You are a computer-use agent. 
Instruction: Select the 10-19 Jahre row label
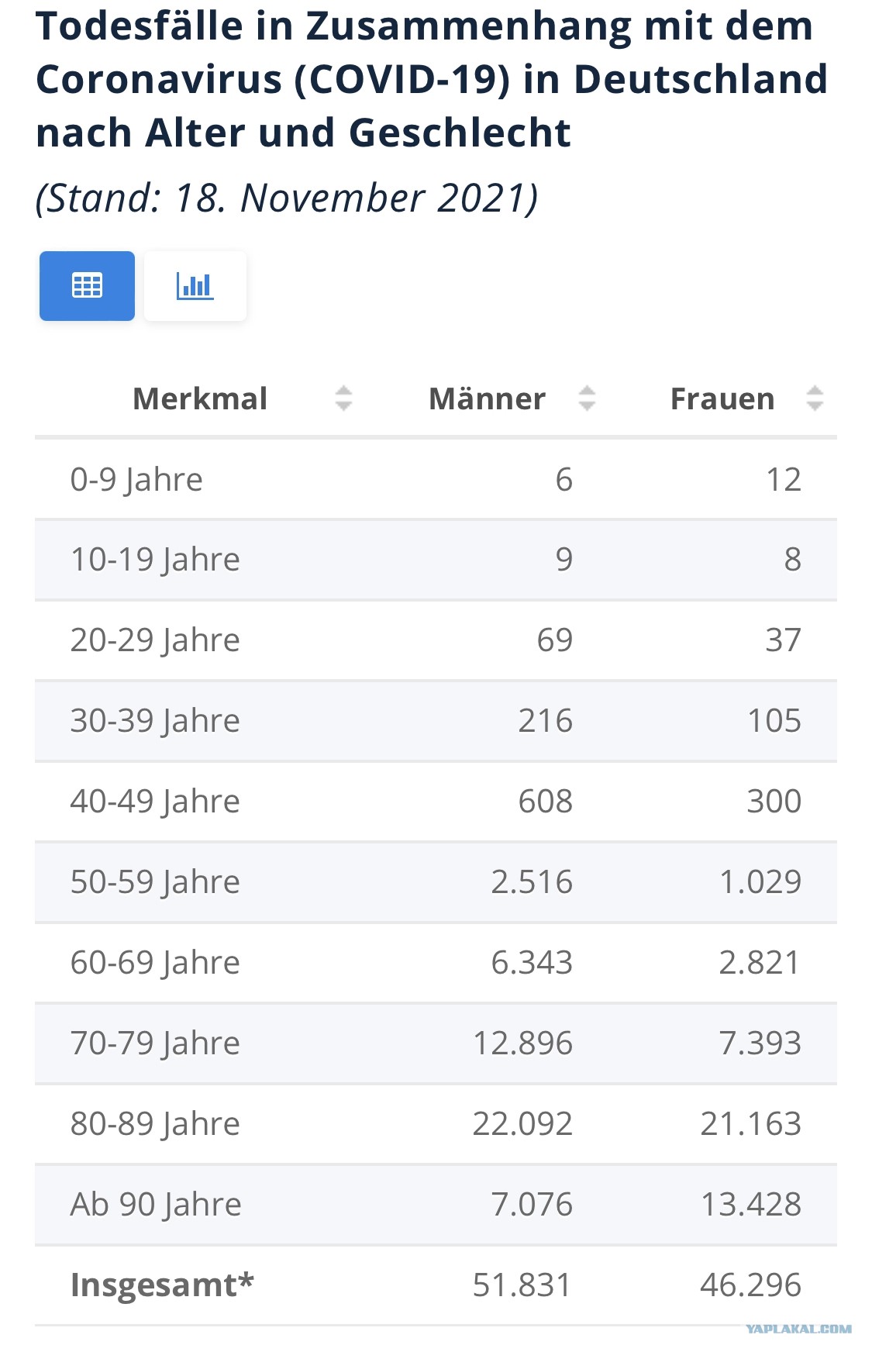coord(155,560)
